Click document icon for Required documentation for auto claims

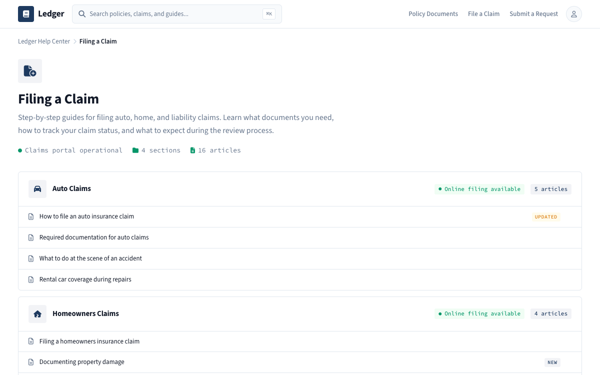click(31, 237)
